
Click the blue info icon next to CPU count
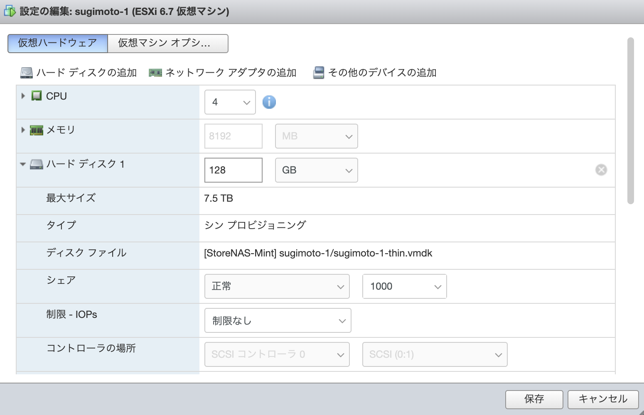click(269, 102)
